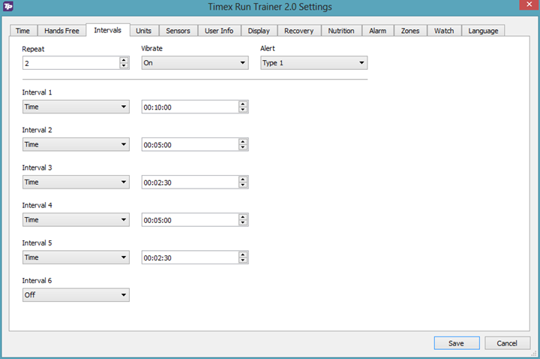
Task: Decrease Interval 5 time with down arrow
Action: tap(243, 260)
